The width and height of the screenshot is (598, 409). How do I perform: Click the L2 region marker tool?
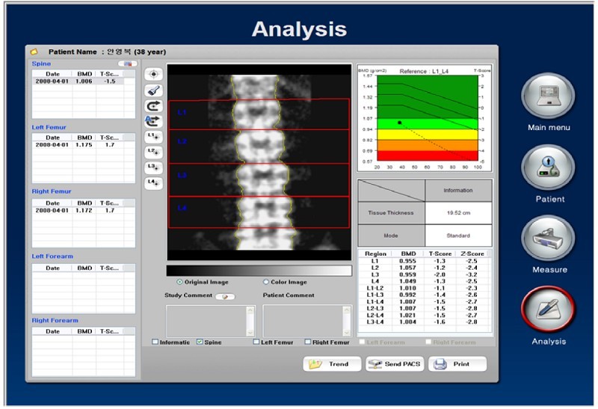(x=153, y=152)
